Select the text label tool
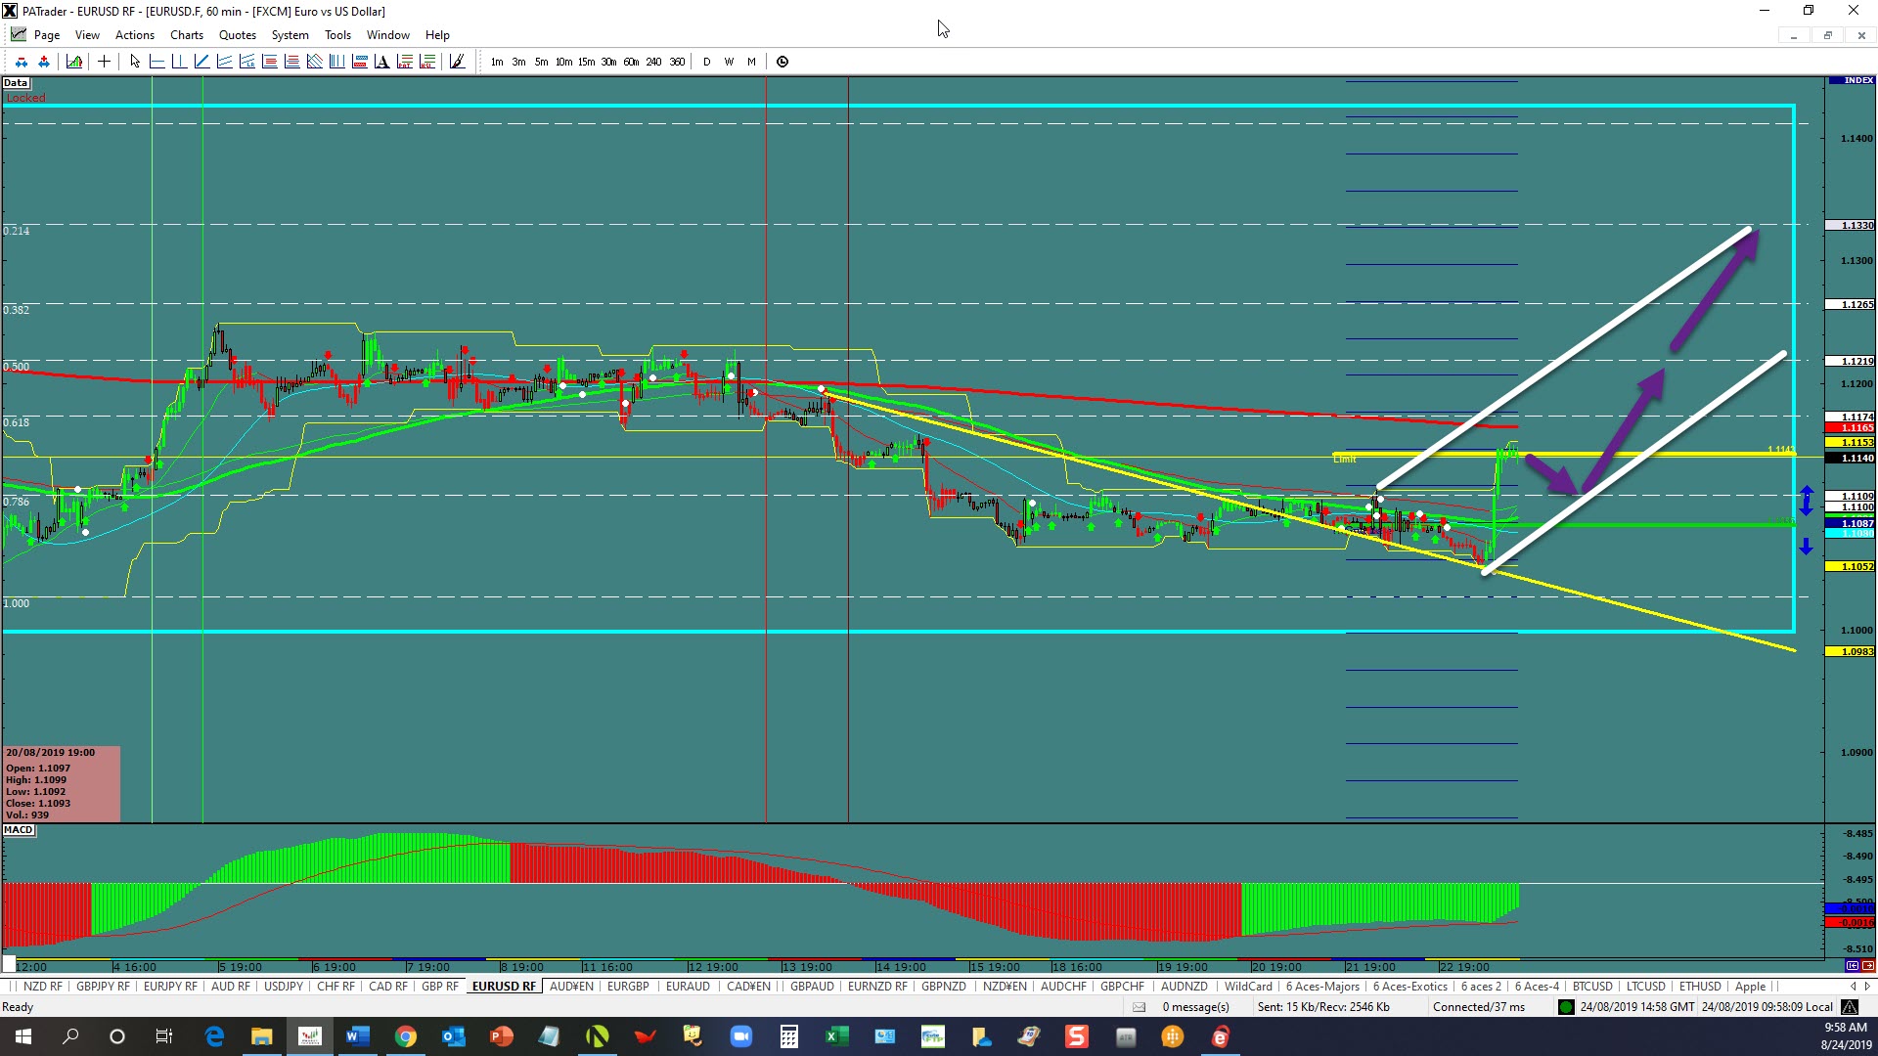The image size is (1878, 1056). click(381, 62)
